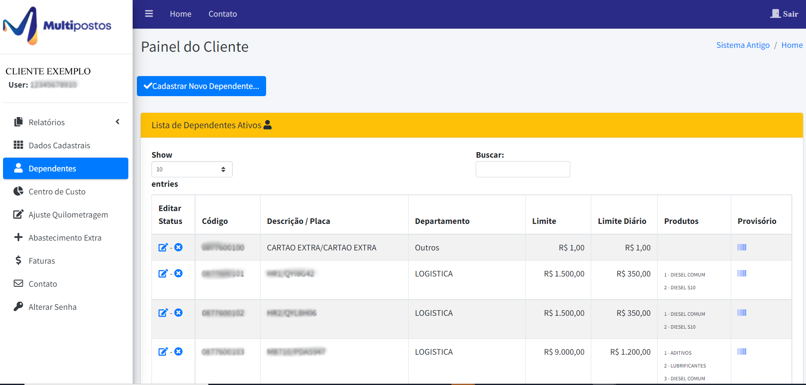Click X status icon for code ending 103

[178, 352]
